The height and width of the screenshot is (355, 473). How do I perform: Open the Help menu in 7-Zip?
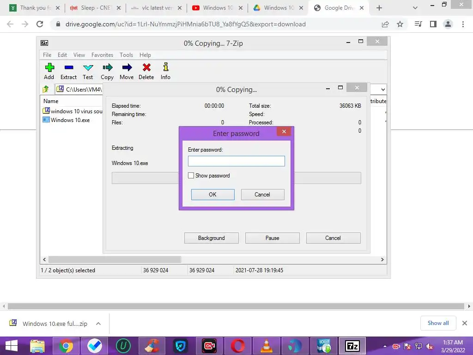pyautogui.click(x=145, y=55)
